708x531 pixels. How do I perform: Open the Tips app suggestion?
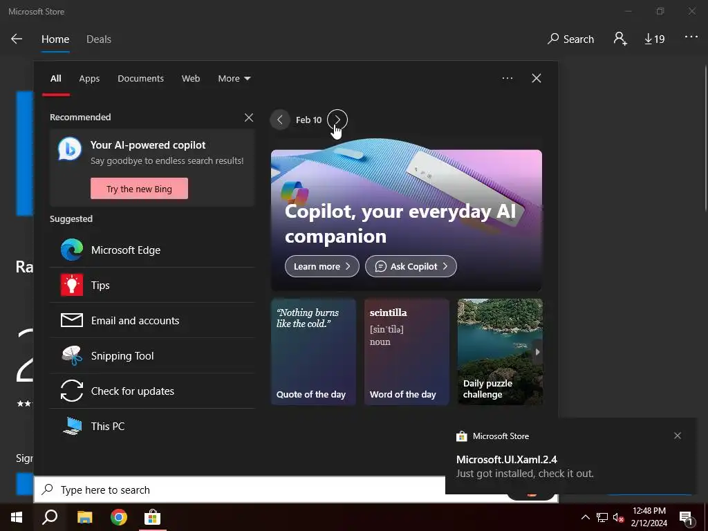(152, 286)
